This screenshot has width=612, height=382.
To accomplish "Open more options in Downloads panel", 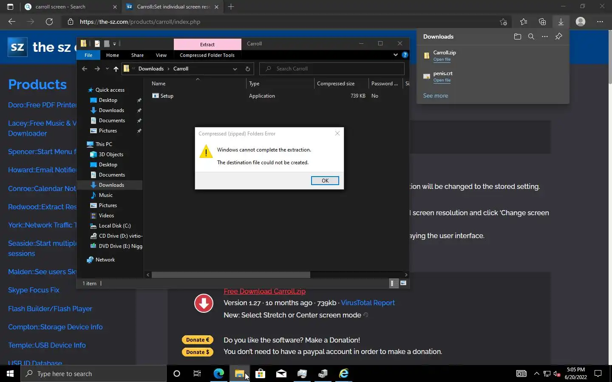I will point(544,37).
